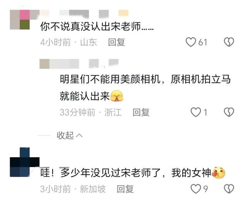247x199 pixels.
Task: Tap the kissing emoji after 我的女神
Action: pyautogui.click(x=218, y=172)
